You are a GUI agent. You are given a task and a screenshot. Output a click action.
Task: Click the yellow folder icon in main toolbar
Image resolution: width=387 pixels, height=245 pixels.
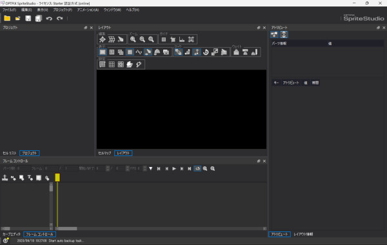[7, 18]
